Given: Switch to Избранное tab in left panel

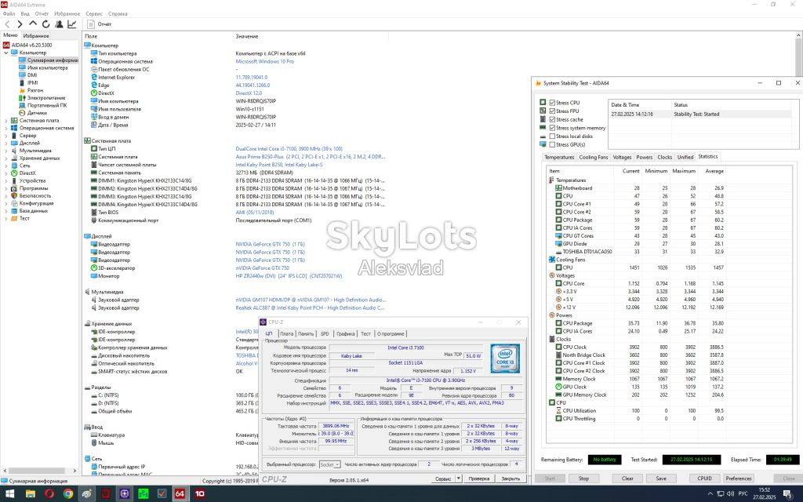Looking at the screenshot, I should click(x=36, y=36).
